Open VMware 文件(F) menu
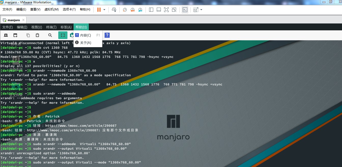The width and height of the screenshot is (342, 167). [7, 9]
